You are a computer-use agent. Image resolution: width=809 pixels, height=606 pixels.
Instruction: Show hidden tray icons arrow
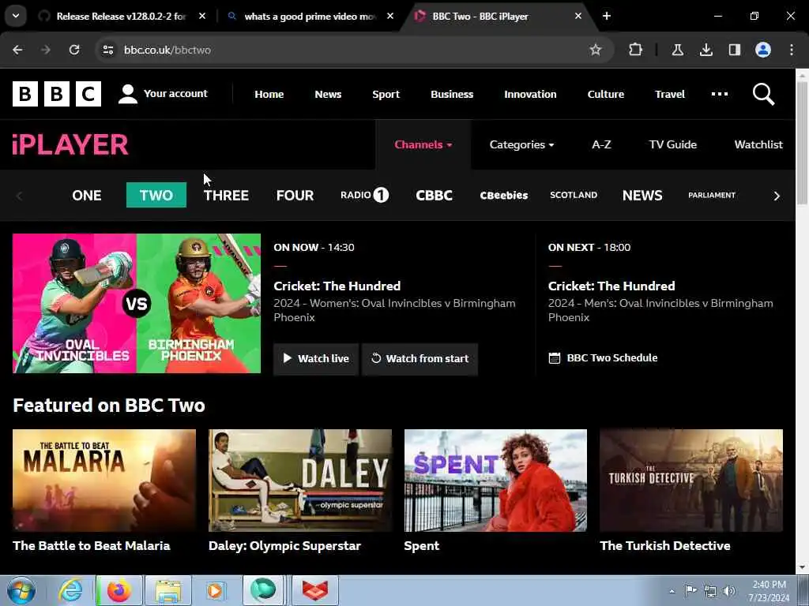click(672, 591)
